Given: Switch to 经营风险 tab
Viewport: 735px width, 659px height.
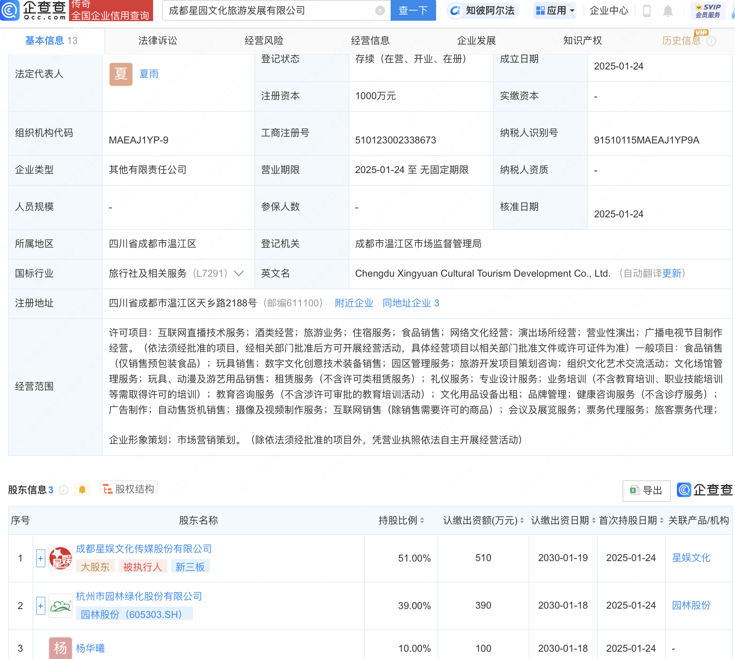Looking at the screenshot, I should [264, 41].
